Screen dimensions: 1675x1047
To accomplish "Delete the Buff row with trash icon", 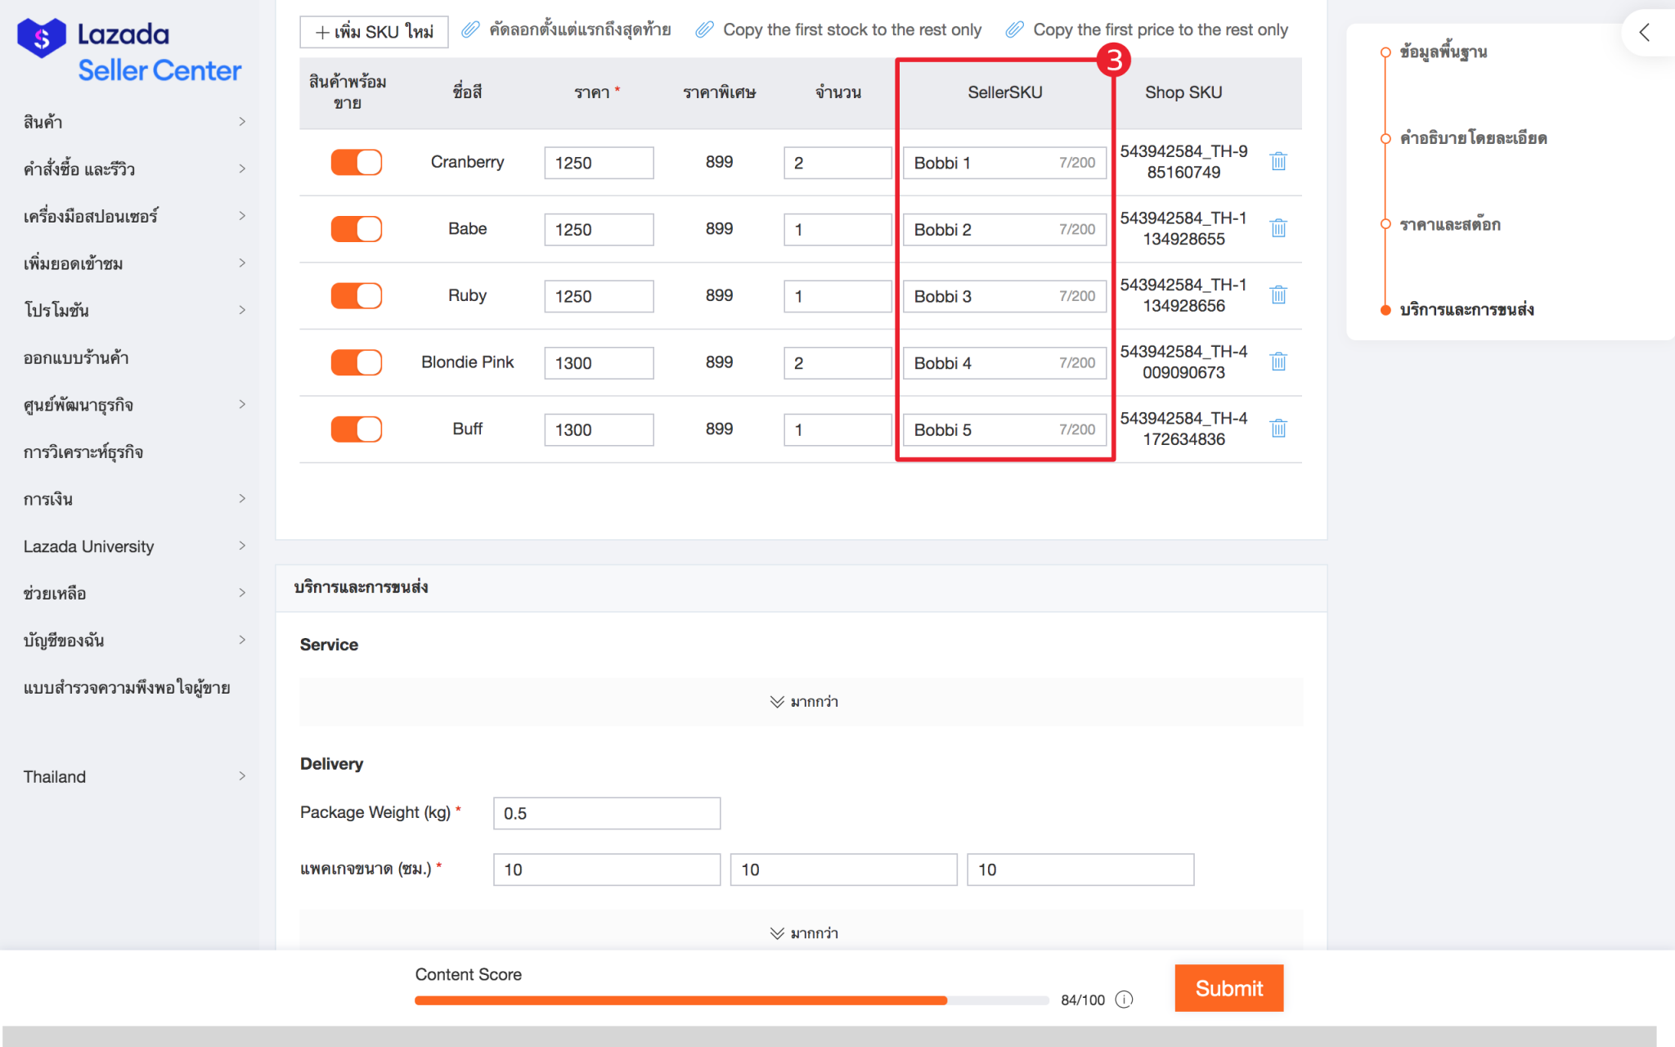I will pyautogui.click(x=1278, y=429).
